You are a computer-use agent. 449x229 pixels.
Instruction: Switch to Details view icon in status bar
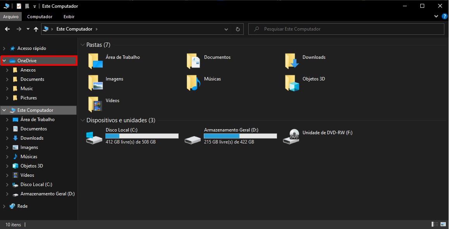435,224
